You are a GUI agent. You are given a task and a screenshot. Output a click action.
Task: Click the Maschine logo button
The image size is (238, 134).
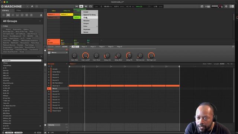(x=12, y=6)
